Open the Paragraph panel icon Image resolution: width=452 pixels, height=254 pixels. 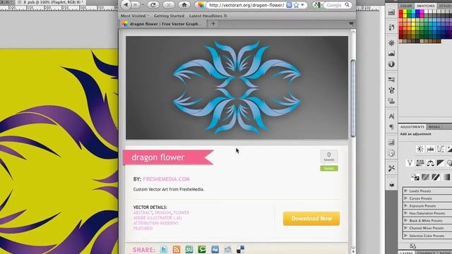(x=391, y=127)
